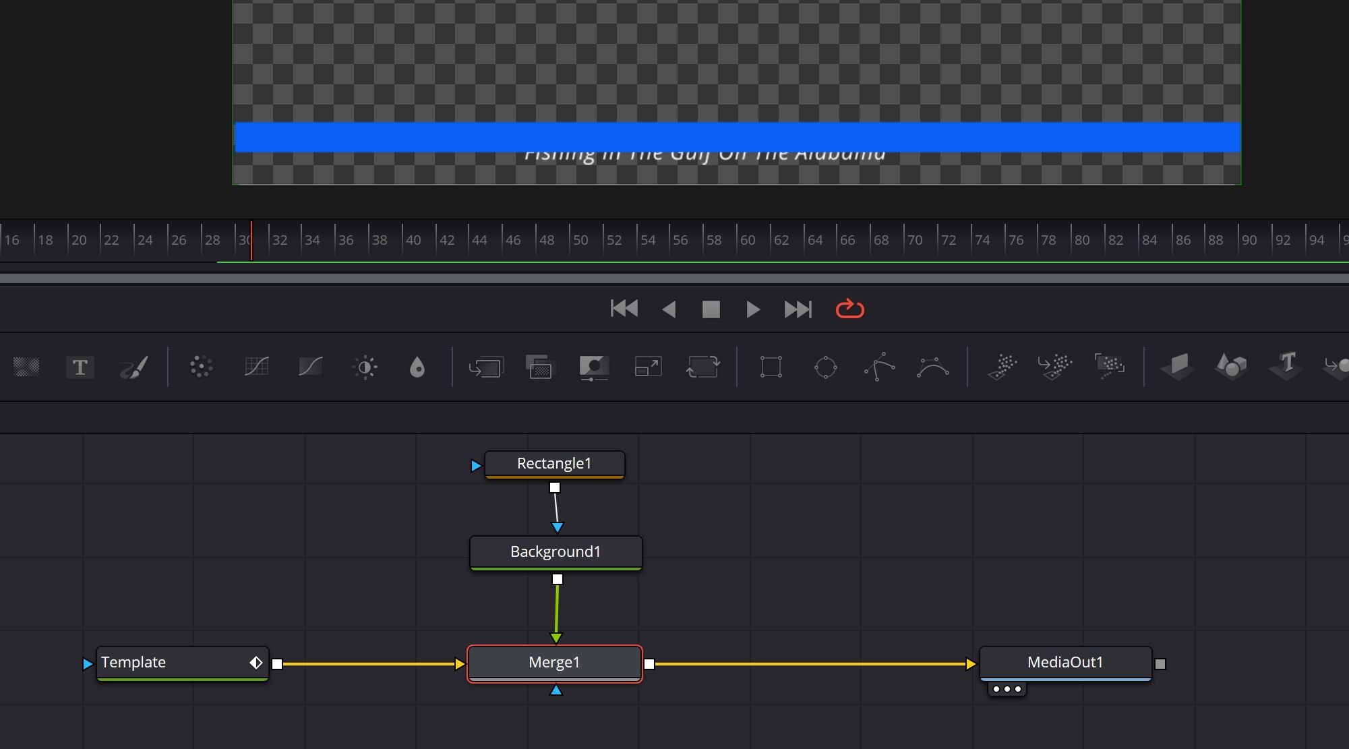Click the output square of Rectangle1

tap(555, 487)
